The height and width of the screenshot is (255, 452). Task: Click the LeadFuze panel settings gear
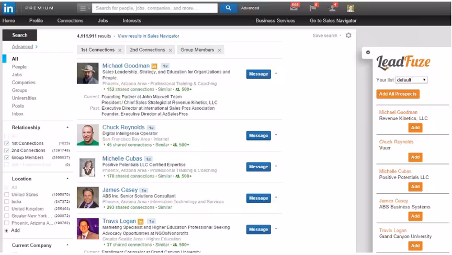pos(368,52)
